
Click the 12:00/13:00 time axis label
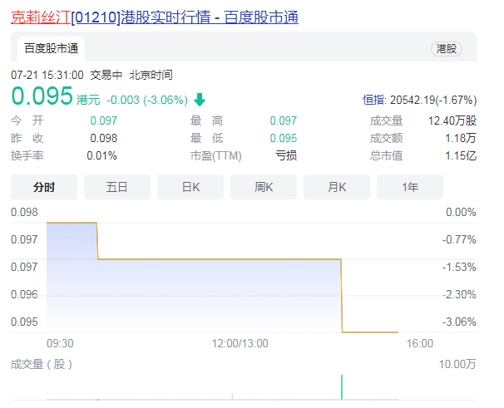pos(240,343)
